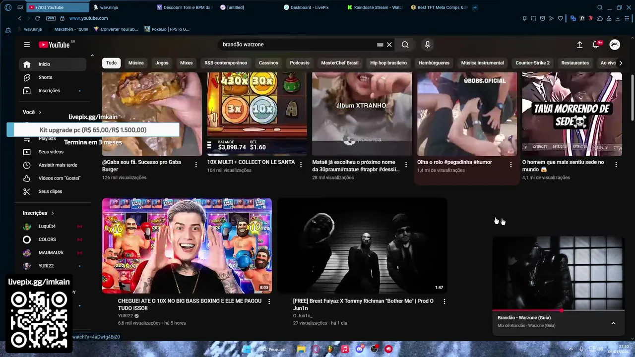
Task: Open FL Studio from the taskbar
Action: click(330, 349)
